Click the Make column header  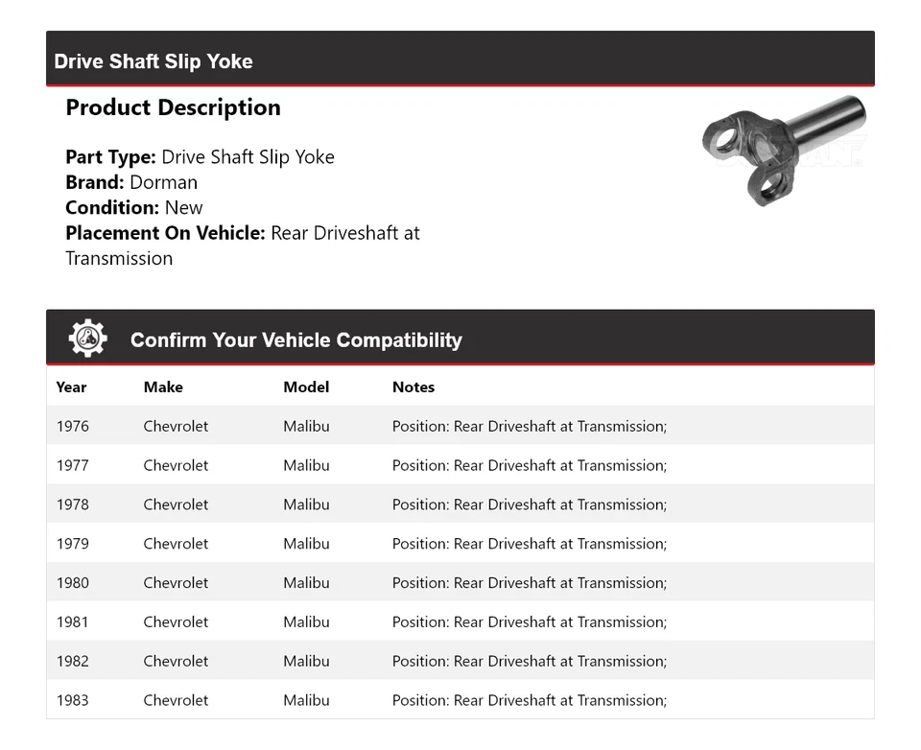(x=163, y=387)
